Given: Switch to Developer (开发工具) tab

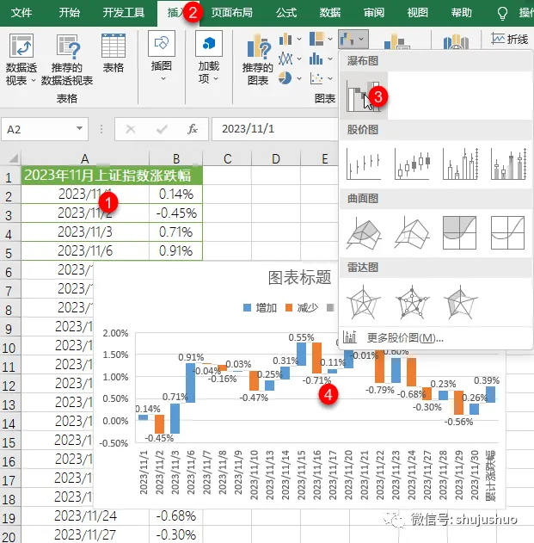Looking at the screenshot, I should click(x=124, y=13).
